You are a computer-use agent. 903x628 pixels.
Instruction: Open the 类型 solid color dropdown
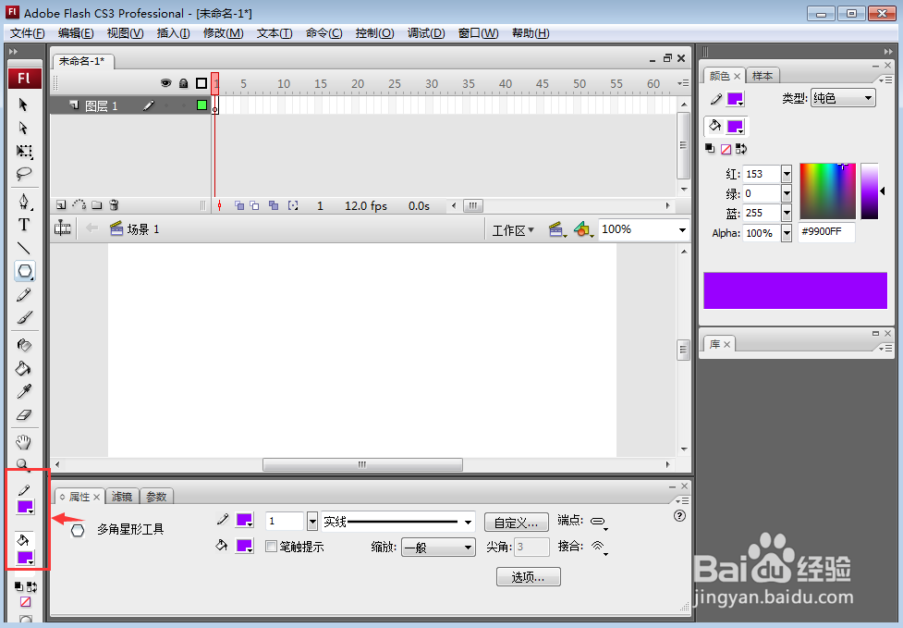point(843,98)
